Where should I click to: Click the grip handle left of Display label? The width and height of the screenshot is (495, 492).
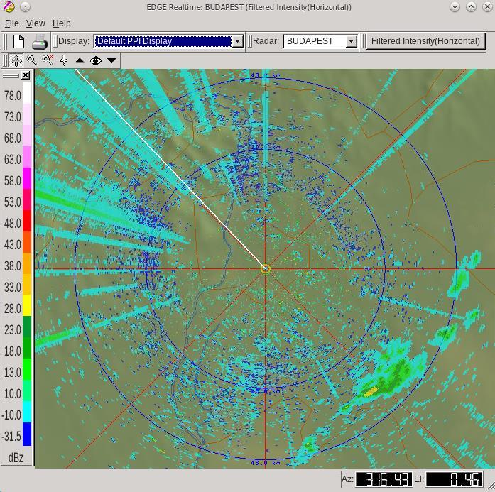[55, 41]
